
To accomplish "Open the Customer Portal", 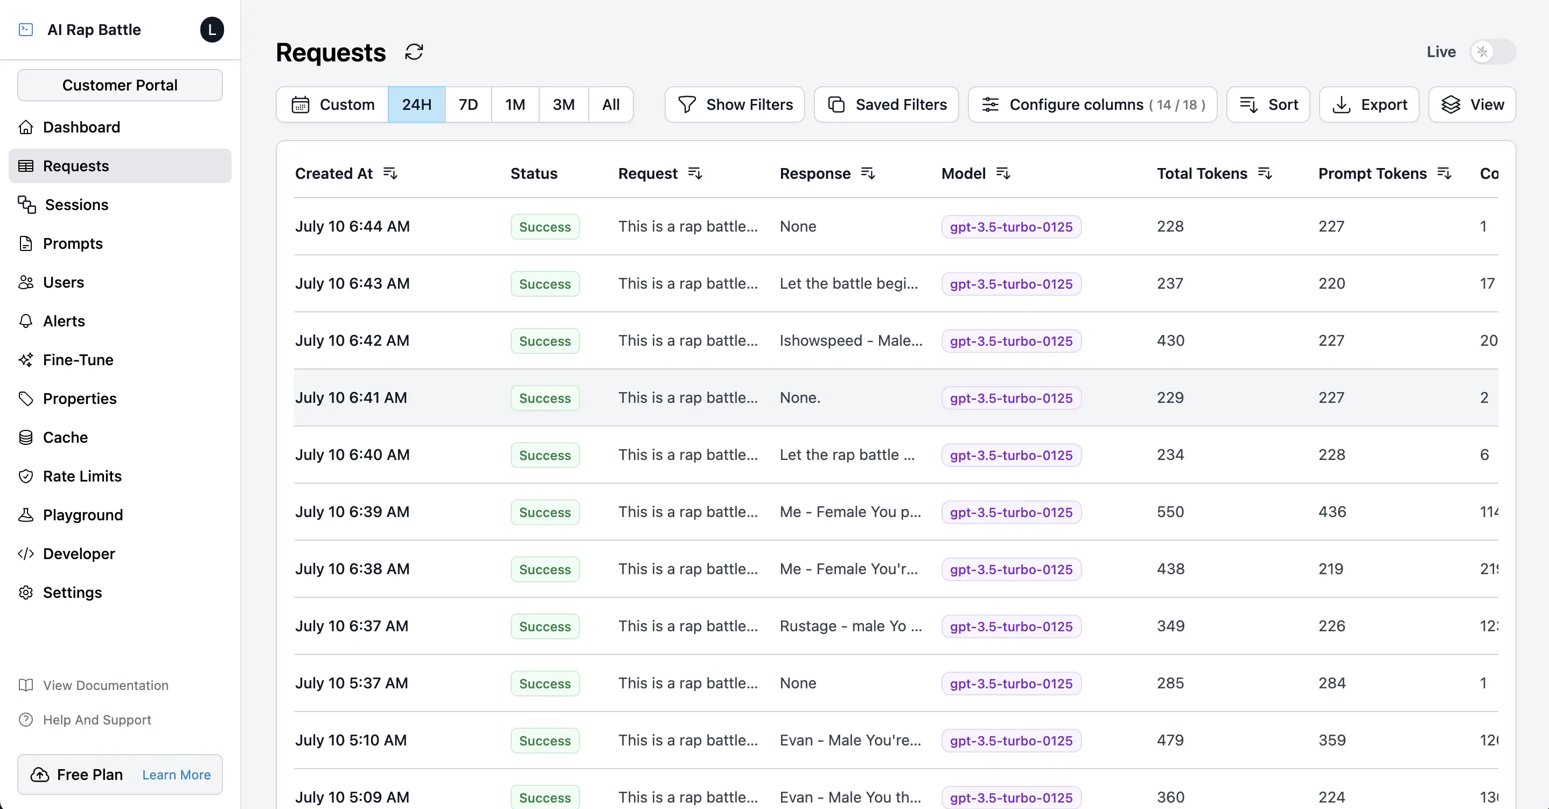I will coord(120,85).
